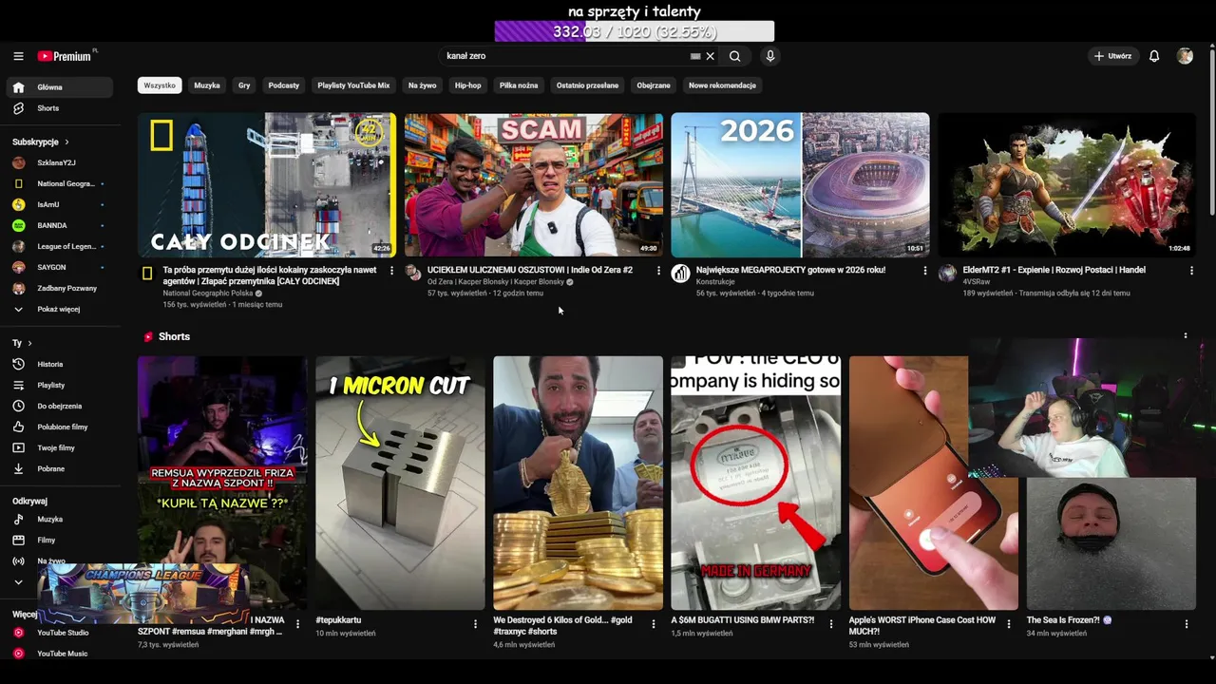The height and width of the screenshot is (684, 1216).
Task: Open Polubione filmy liked videos
Action: pyautogui.click(x=60, y=427)
